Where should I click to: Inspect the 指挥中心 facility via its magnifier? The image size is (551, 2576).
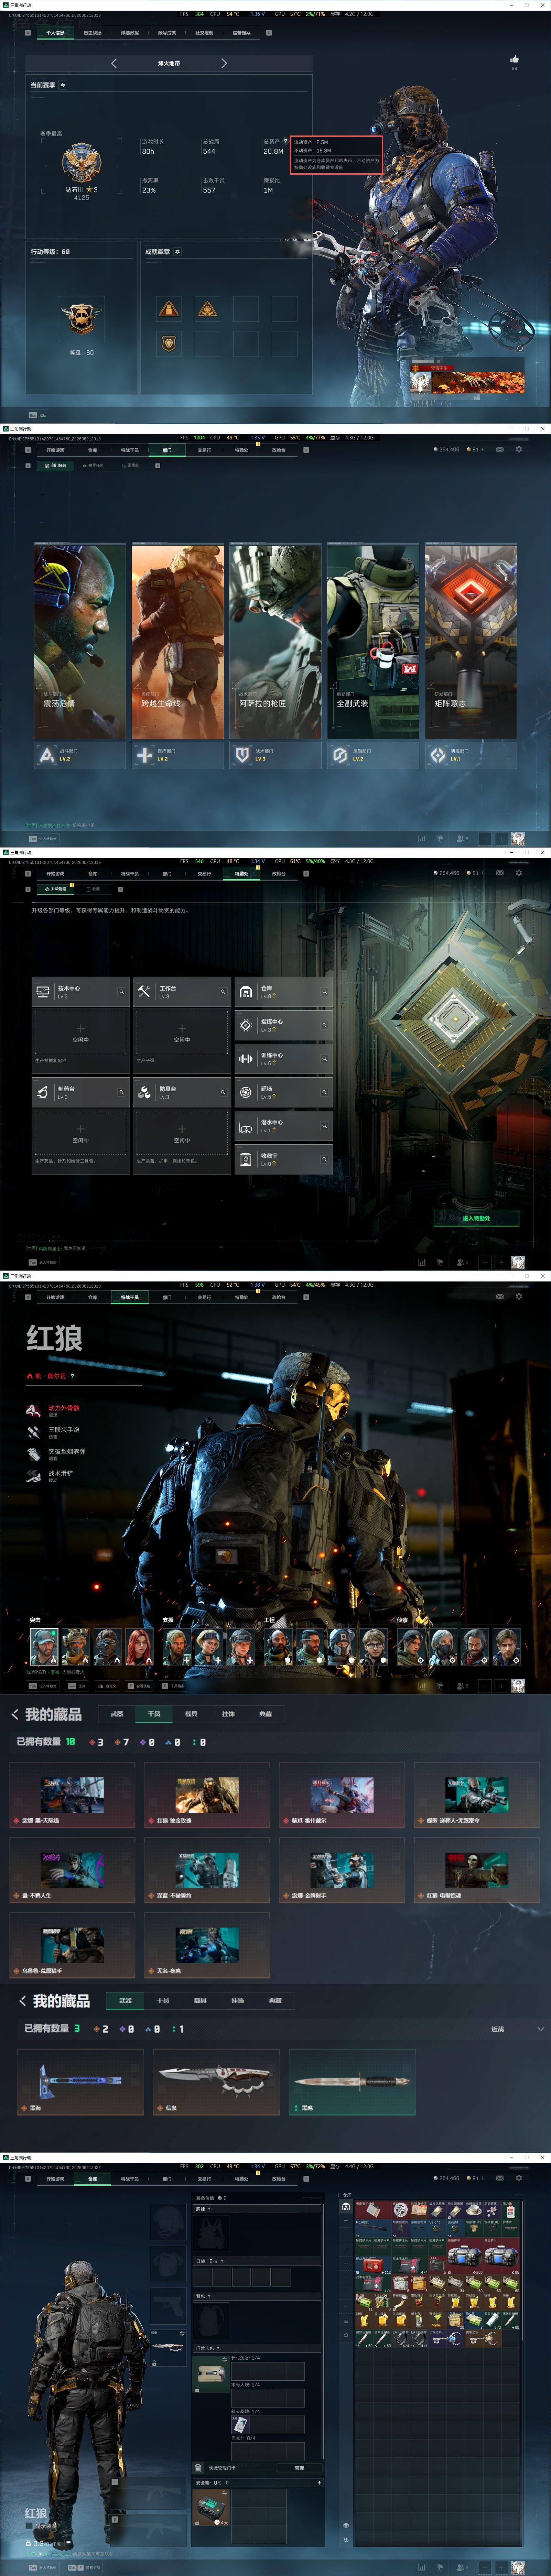tap(324, 1025)
